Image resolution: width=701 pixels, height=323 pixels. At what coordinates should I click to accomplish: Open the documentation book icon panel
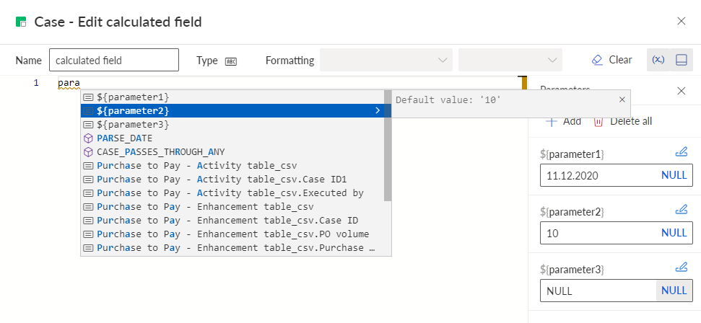682,60
